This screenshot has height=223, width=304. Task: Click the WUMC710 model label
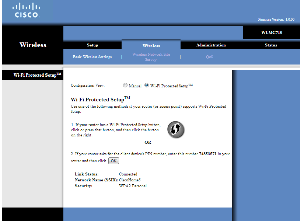click(272, 32)
